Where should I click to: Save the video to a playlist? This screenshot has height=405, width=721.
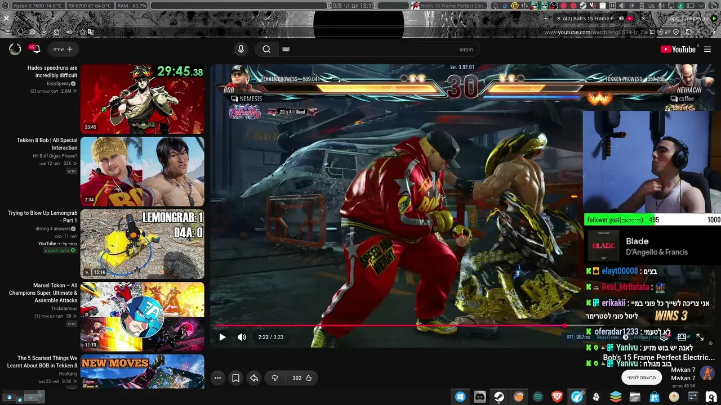[236, 378]
